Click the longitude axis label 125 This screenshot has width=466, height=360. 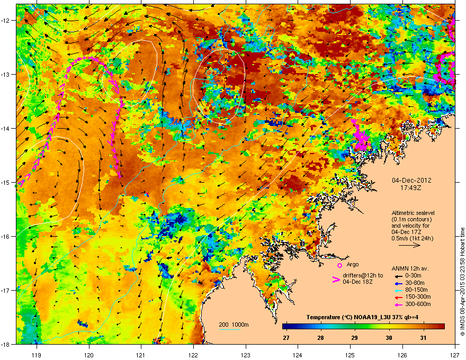(x=350, y=355)
